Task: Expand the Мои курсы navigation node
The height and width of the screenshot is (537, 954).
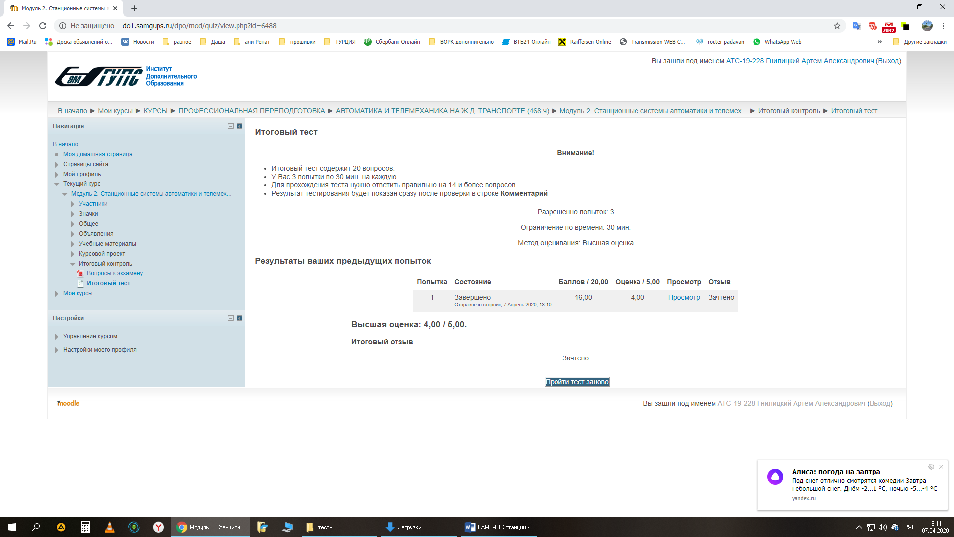Action: coord(57,294)
